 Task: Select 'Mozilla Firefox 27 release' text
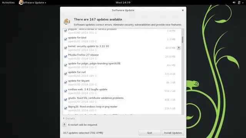[83, 55]
